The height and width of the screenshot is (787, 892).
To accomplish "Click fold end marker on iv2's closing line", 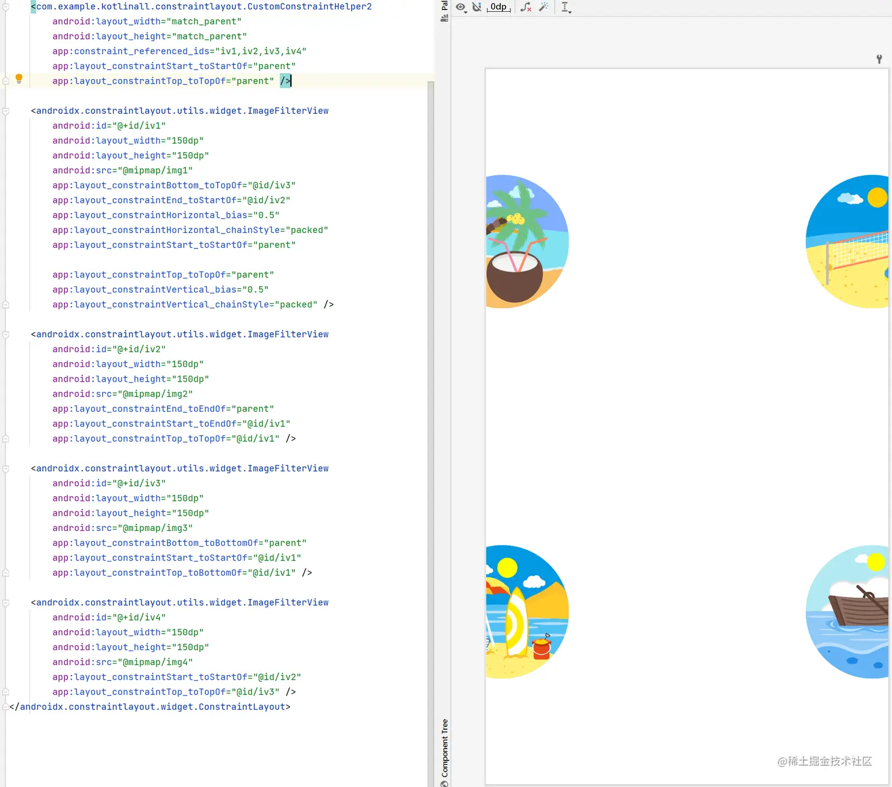I will (x=6, y=438).
